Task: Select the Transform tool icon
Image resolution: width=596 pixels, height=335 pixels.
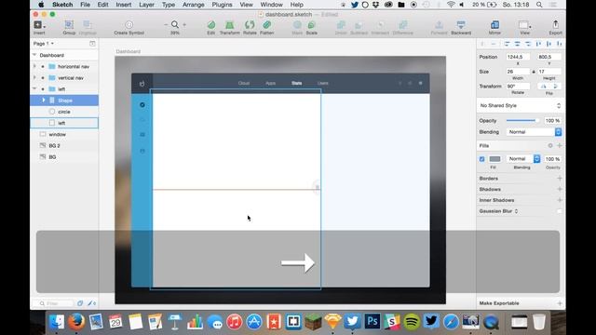Action: [230, 25]
